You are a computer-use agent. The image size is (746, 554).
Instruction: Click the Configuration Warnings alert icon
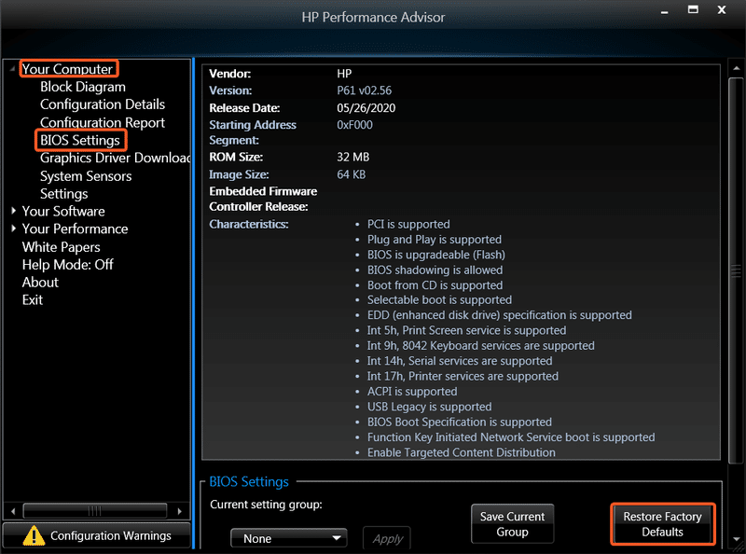pos(34,536)
